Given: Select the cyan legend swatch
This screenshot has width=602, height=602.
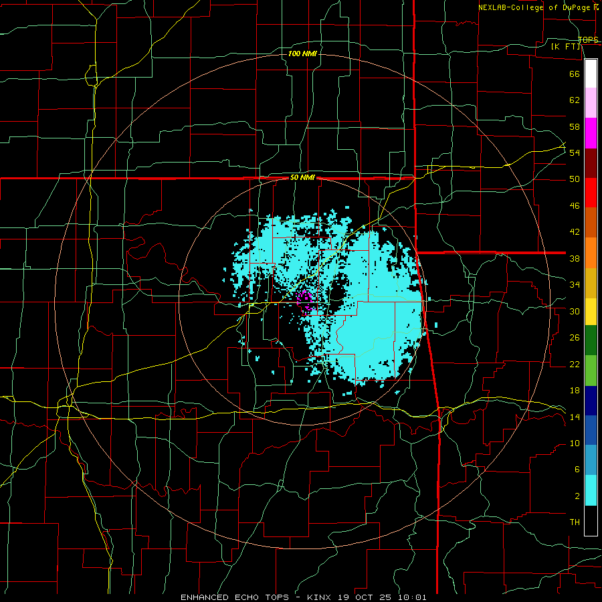Looking at the screenshot, I should 591,490.
